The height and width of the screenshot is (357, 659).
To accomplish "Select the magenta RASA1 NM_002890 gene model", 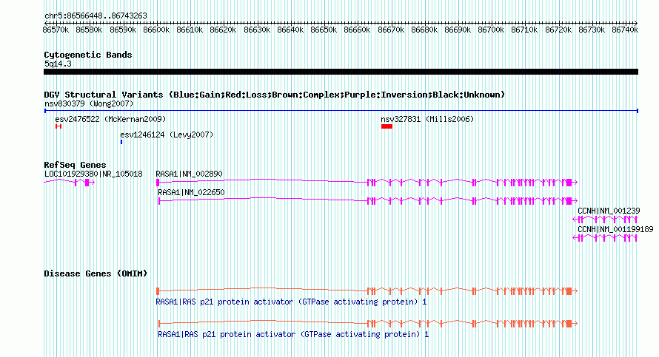I will [367, 182].
